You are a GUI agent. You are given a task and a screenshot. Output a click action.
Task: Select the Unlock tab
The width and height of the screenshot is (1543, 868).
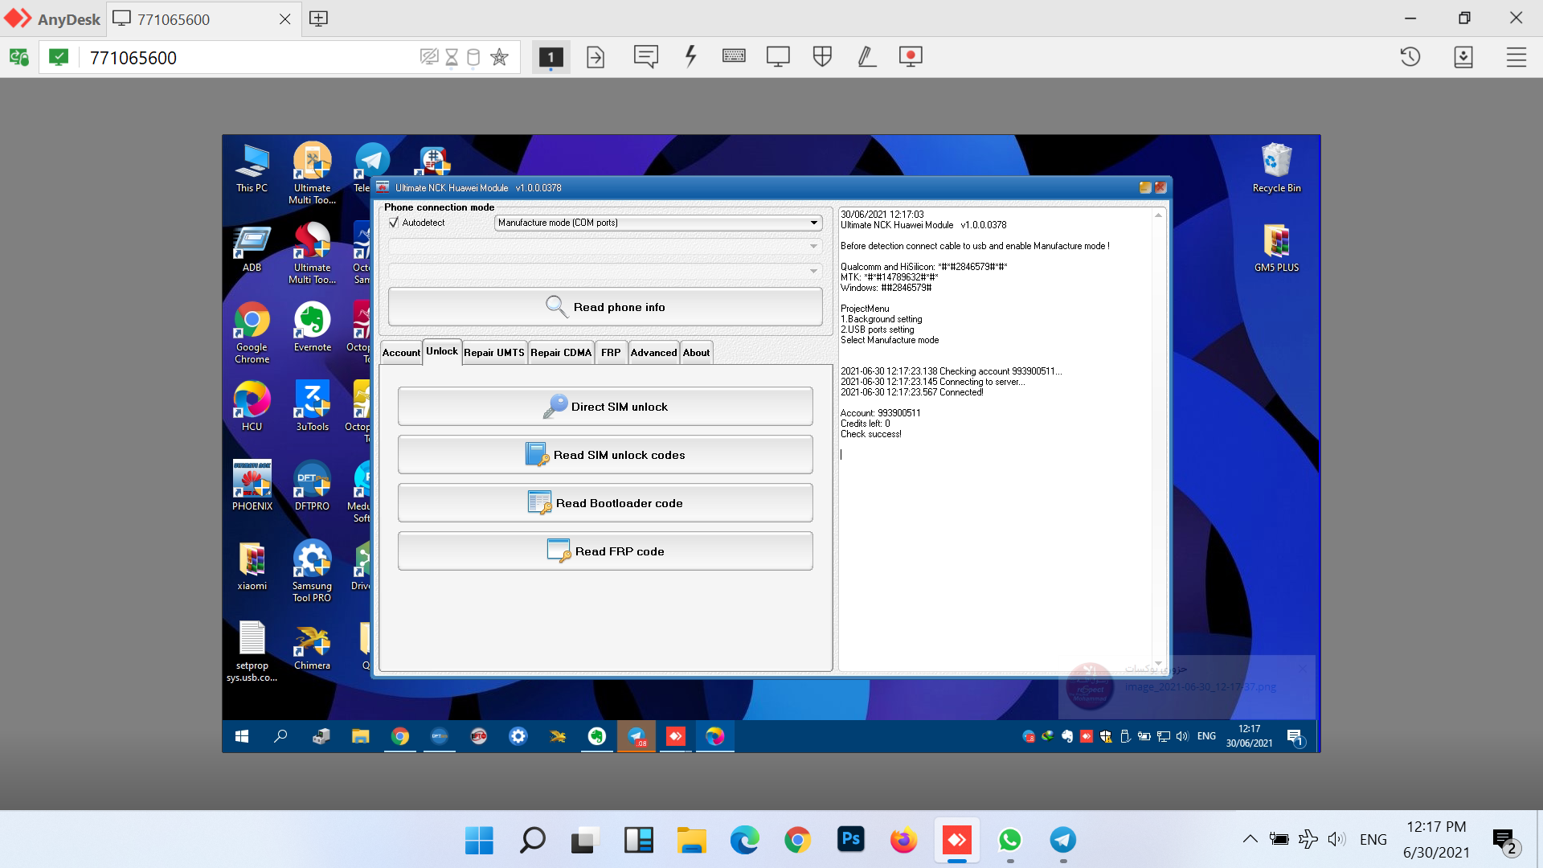(442, 351)
